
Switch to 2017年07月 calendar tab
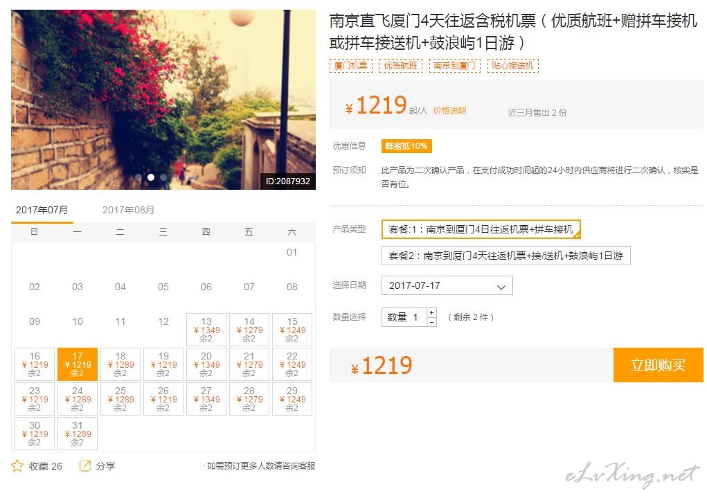tap(42, 210)
